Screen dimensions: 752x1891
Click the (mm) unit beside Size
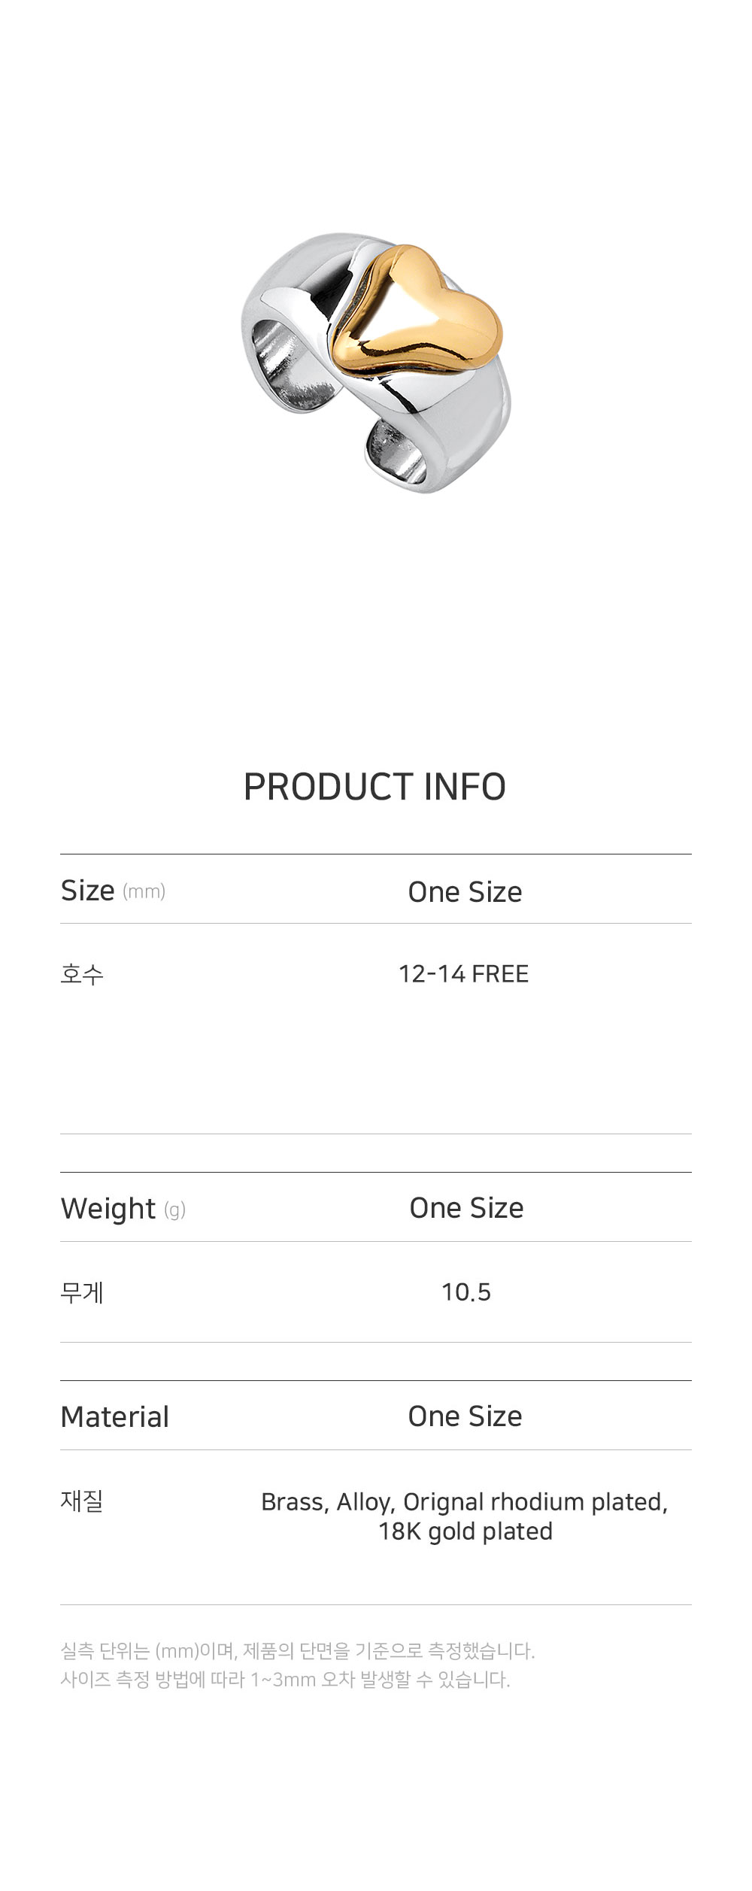pyautogui.click(x=144, y=891)
